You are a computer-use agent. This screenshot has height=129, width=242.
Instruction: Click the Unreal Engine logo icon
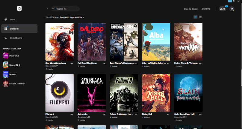[x=6, y=38]
